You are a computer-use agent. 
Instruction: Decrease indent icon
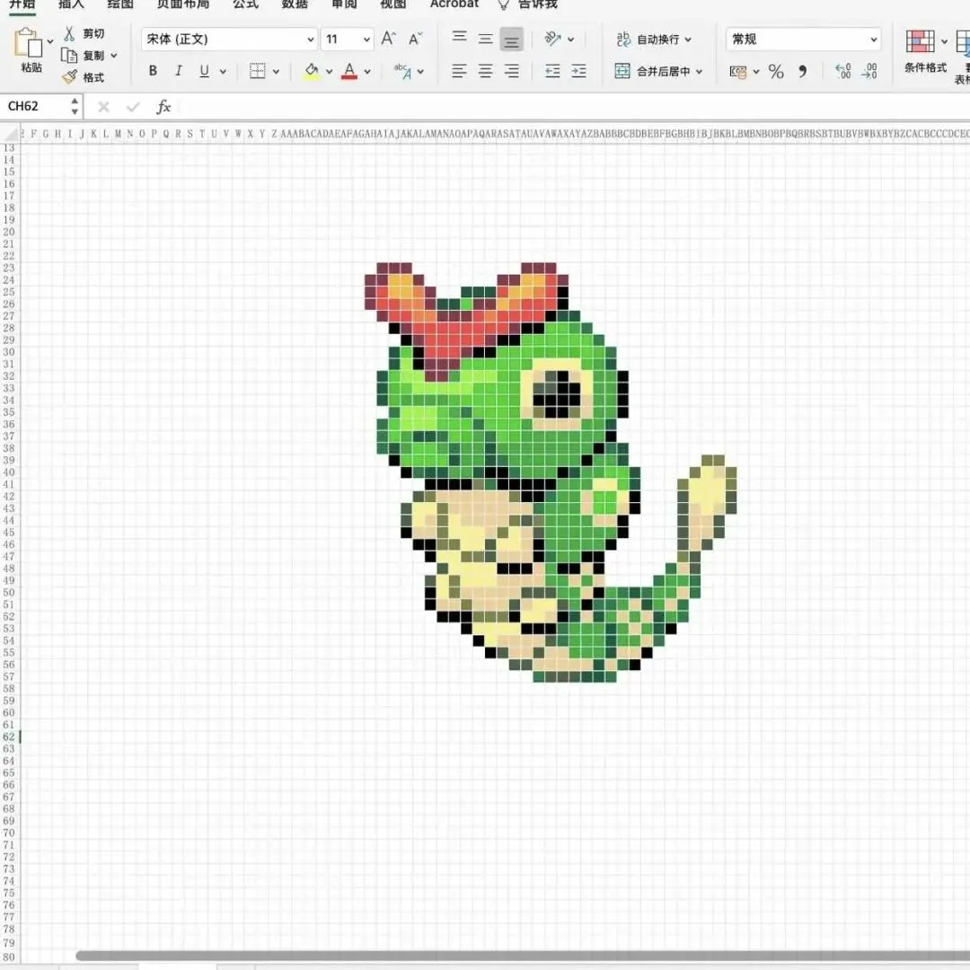pyautogui.click(x=552, y=71)
